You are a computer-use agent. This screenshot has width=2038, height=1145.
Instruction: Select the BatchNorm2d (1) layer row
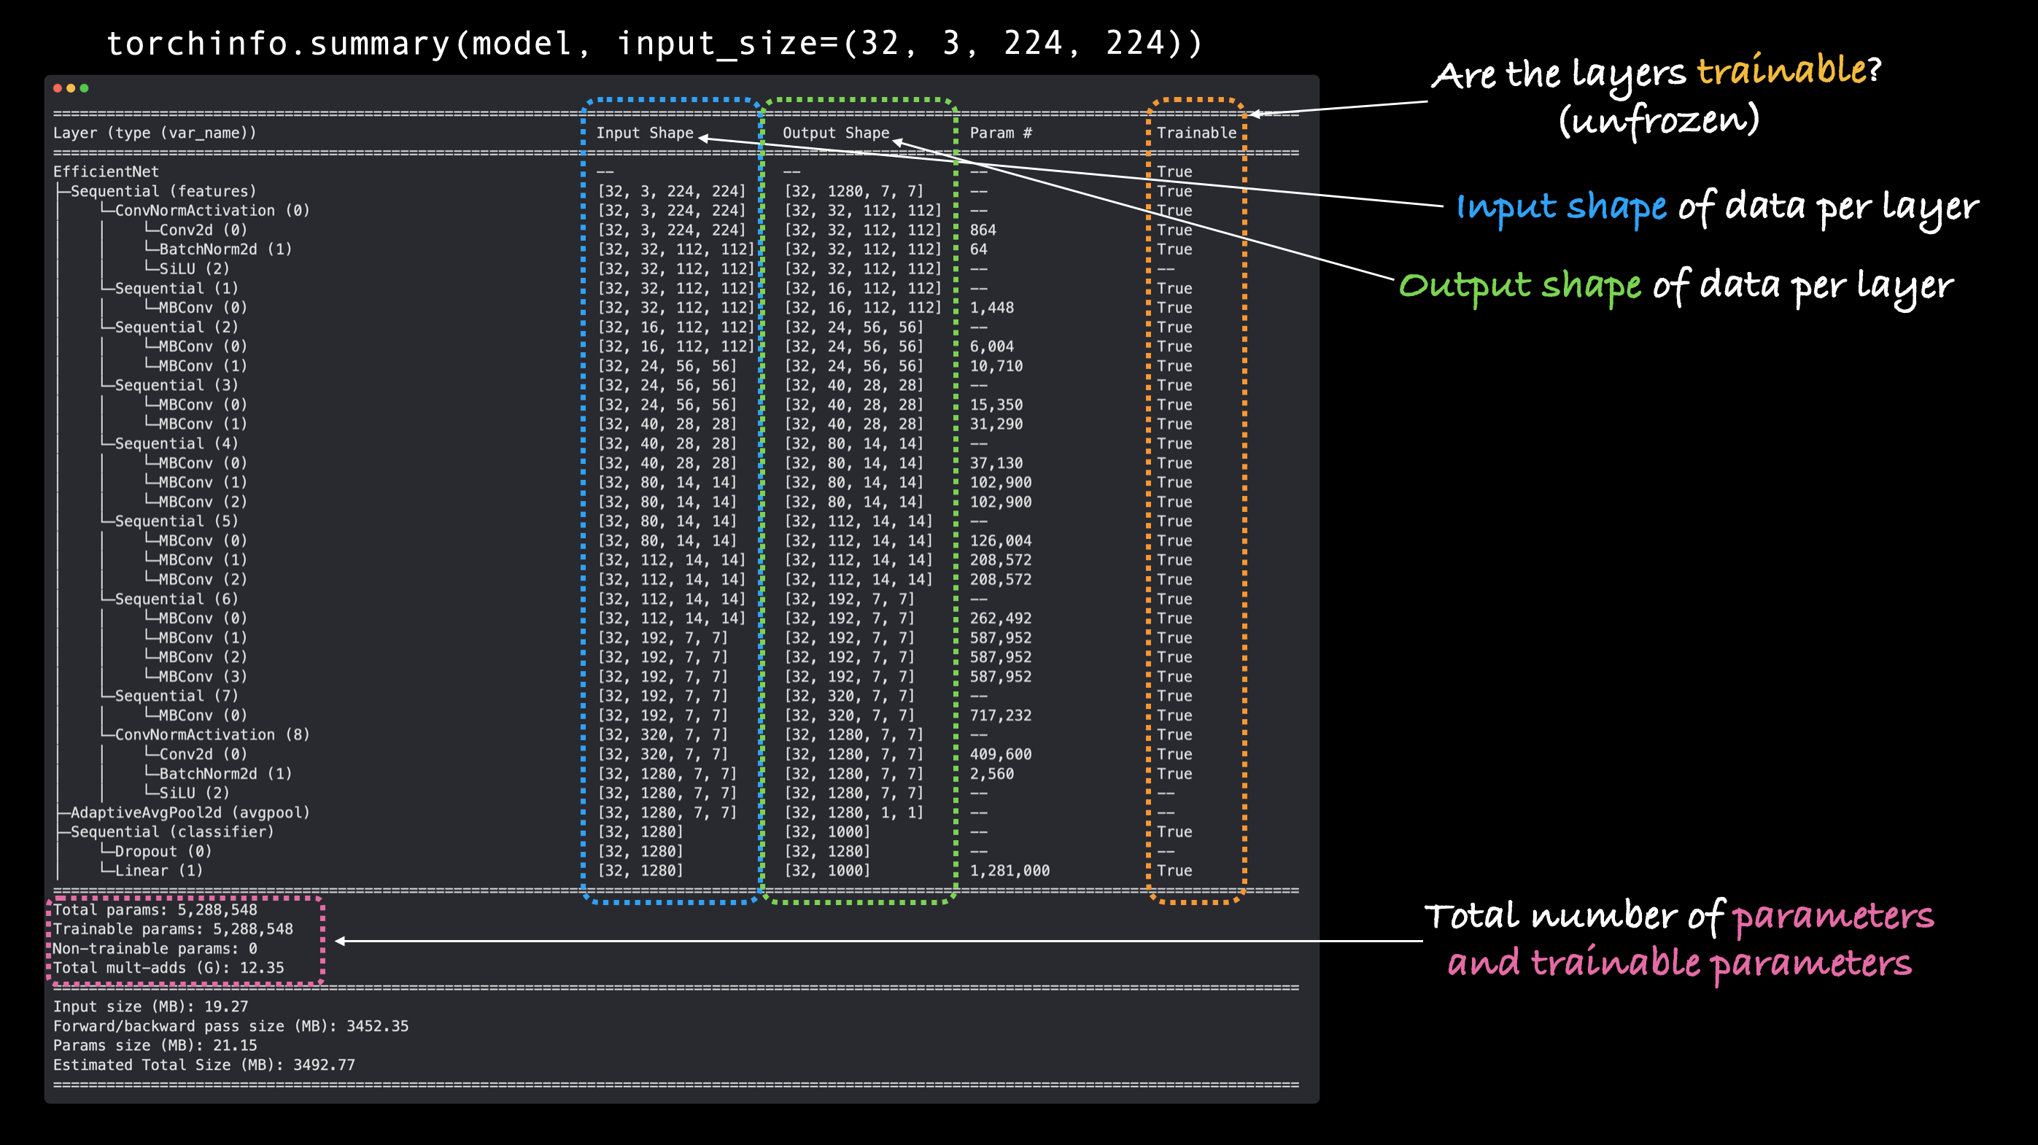(223, 249)
